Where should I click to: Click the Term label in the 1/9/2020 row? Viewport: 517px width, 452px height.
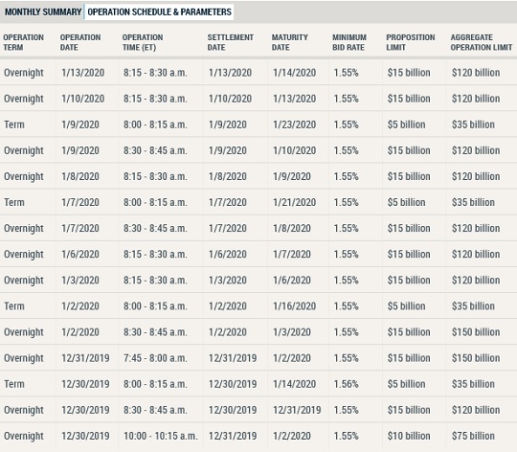[x=14, y=124]
